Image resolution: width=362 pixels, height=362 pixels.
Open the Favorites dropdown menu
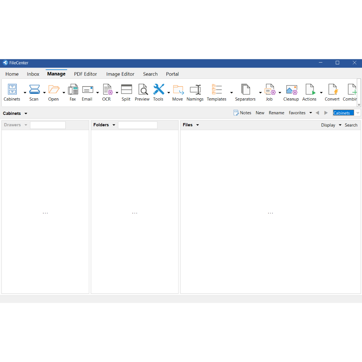[310, 113]
